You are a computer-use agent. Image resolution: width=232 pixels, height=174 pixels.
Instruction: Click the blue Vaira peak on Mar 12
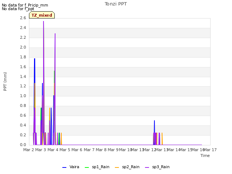[x=154, y=121]
